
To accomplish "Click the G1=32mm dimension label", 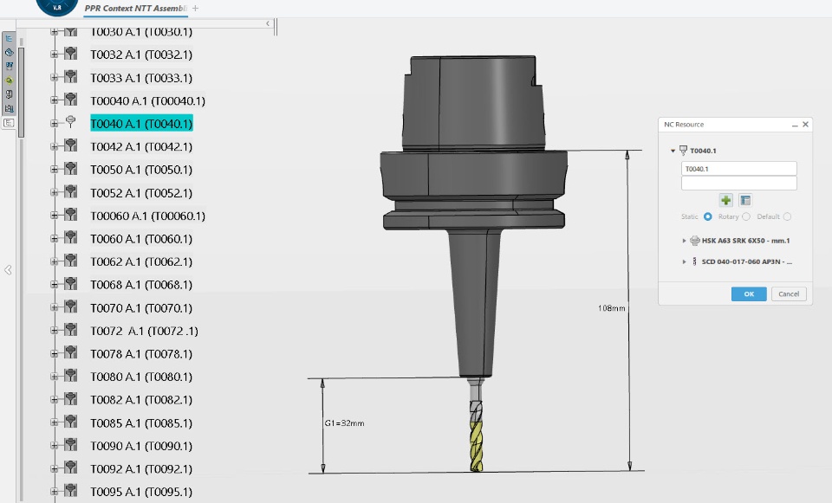I will (344, 423).
